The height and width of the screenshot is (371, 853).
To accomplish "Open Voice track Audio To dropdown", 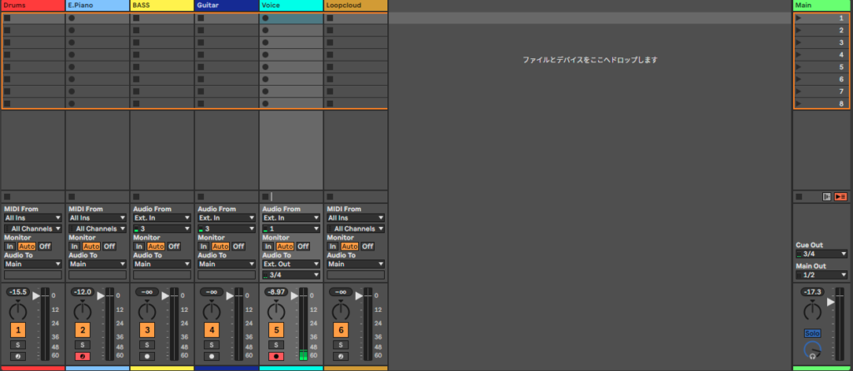I will click(x=291, y=264).
